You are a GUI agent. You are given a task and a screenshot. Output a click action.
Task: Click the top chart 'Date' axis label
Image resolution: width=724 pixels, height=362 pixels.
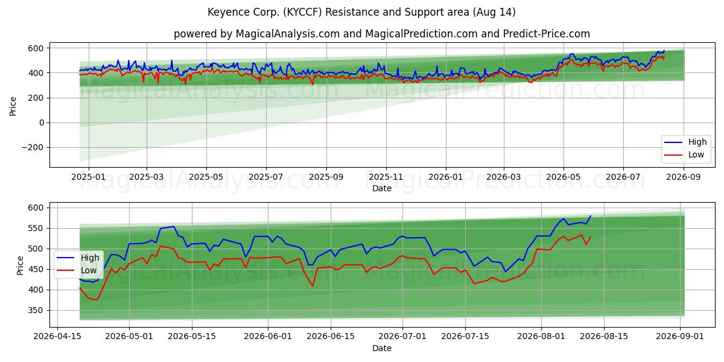(382, 189)
